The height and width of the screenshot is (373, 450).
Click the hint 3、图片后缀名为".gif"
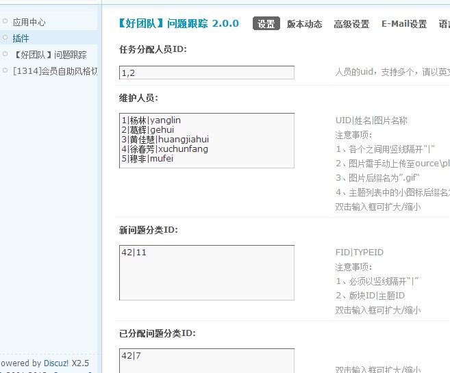click(x=377, y=178)
